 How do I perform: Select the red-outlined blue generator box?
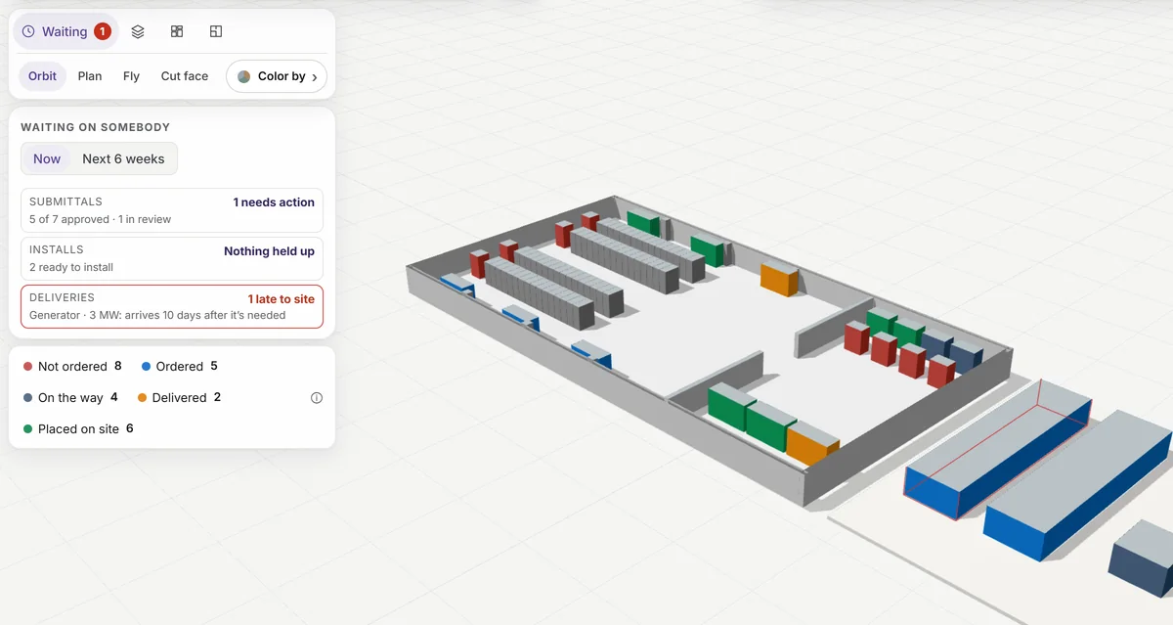click(997, 450)
